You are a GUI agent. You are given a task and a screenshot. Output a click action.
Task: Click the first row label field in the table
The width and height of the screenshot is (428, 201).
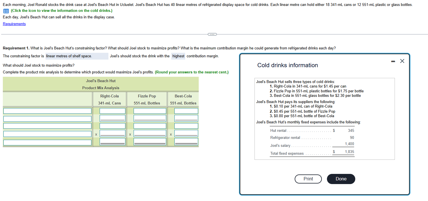click(47, 111)
